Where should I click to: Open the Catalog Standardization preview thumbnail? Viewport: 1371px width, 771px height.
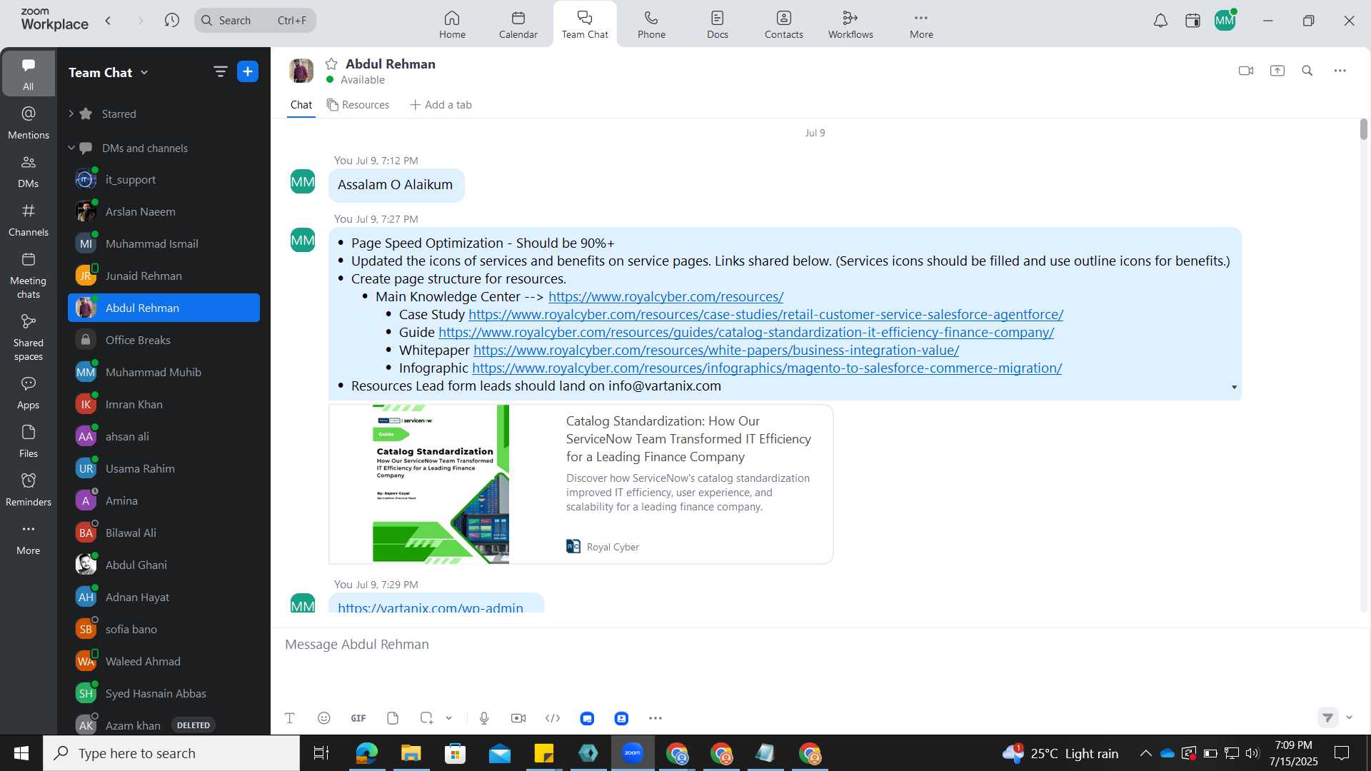pyautogui.click(x=440, y=484)
